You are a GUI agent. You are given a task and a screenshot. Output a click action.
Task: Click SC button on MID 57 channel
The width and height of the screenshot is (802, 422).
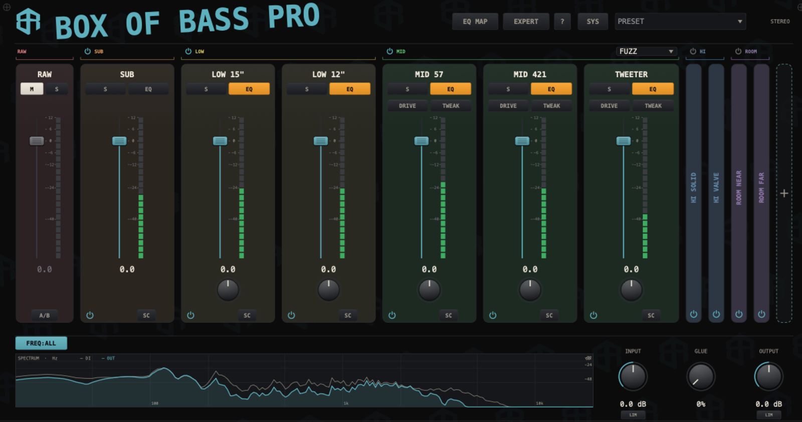[449, 315]
